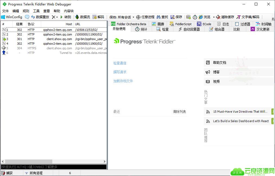Open the 过滤器 tab
Image resolution: width=275 pixels, height=176 pixels.
tap(243, 24)
